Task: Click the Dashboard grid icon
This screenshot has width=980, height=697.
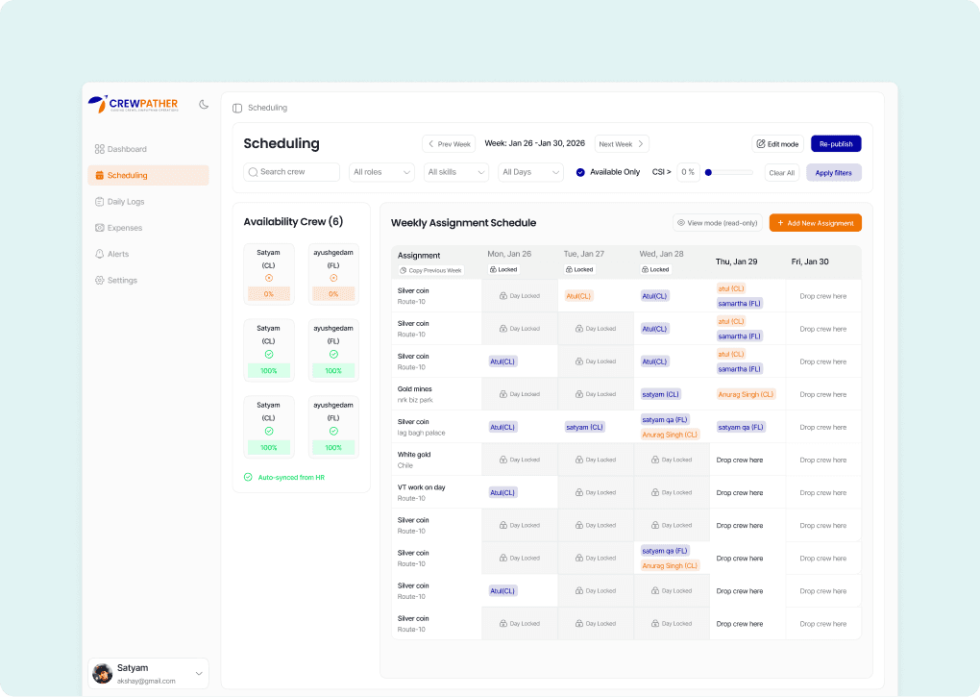Action: tap(100, 149)
